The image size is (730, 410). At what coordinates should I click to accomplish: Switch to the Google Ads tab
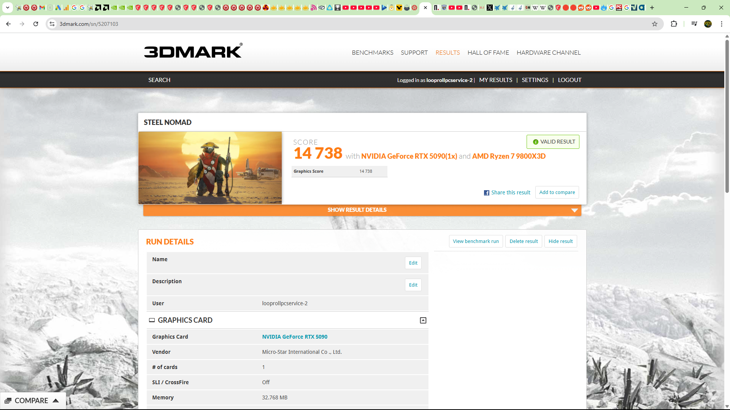(58, 8)
